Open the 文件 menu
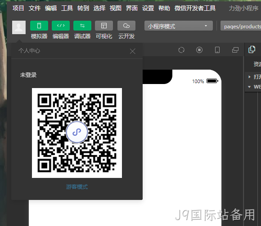Viewport: 261px width, 226px height. 35,8
